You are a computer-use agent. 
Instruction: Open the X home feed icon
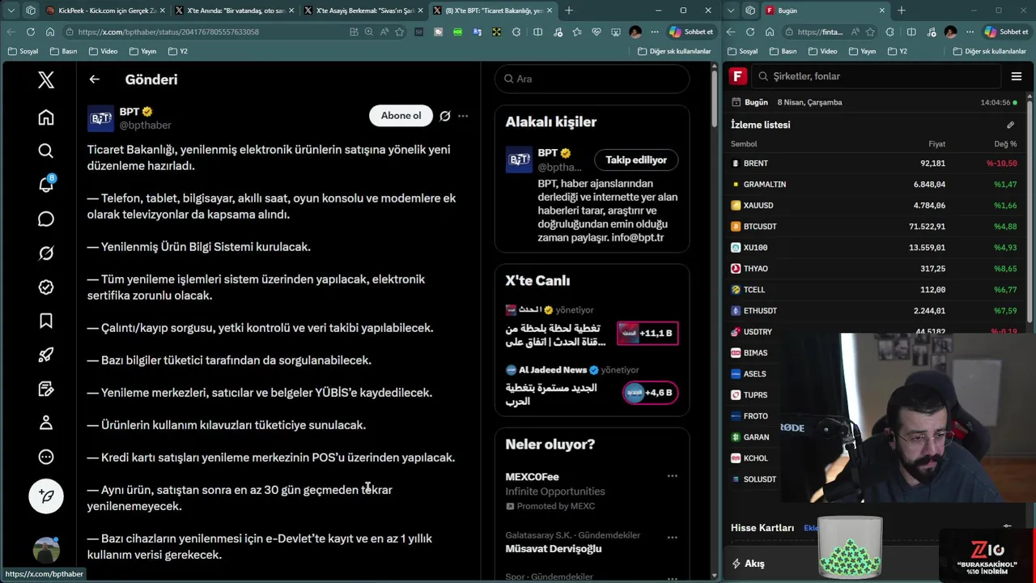pos(46,117)
